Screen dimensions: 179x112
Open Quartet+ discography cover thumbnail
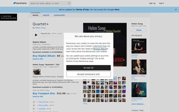click(139, 46)
